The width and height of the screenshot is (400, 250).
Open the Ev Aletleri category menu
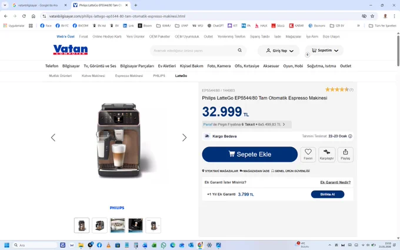pos(167,66)
